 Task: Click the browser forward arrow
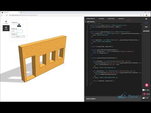(x=4, y=15)
